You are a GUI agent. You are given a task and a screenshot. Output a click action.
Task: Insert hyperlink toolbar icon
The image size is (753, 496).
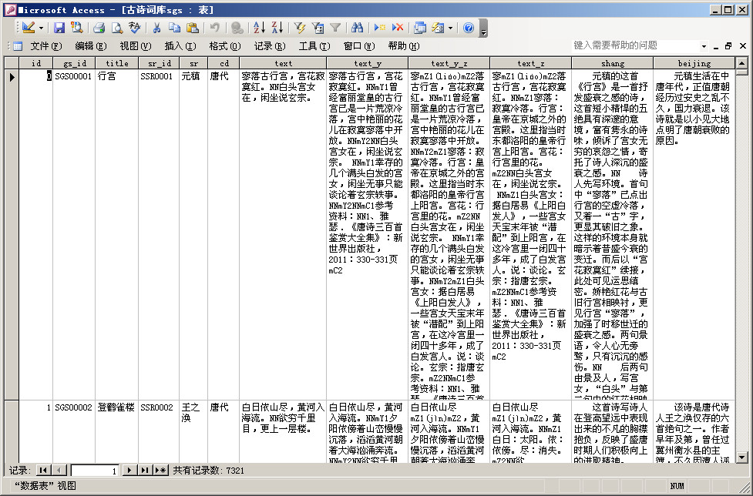237,28
